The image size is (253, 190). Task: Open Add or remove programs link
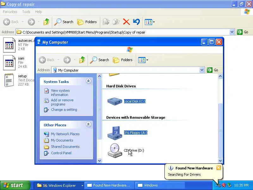(x=62, y=102)
